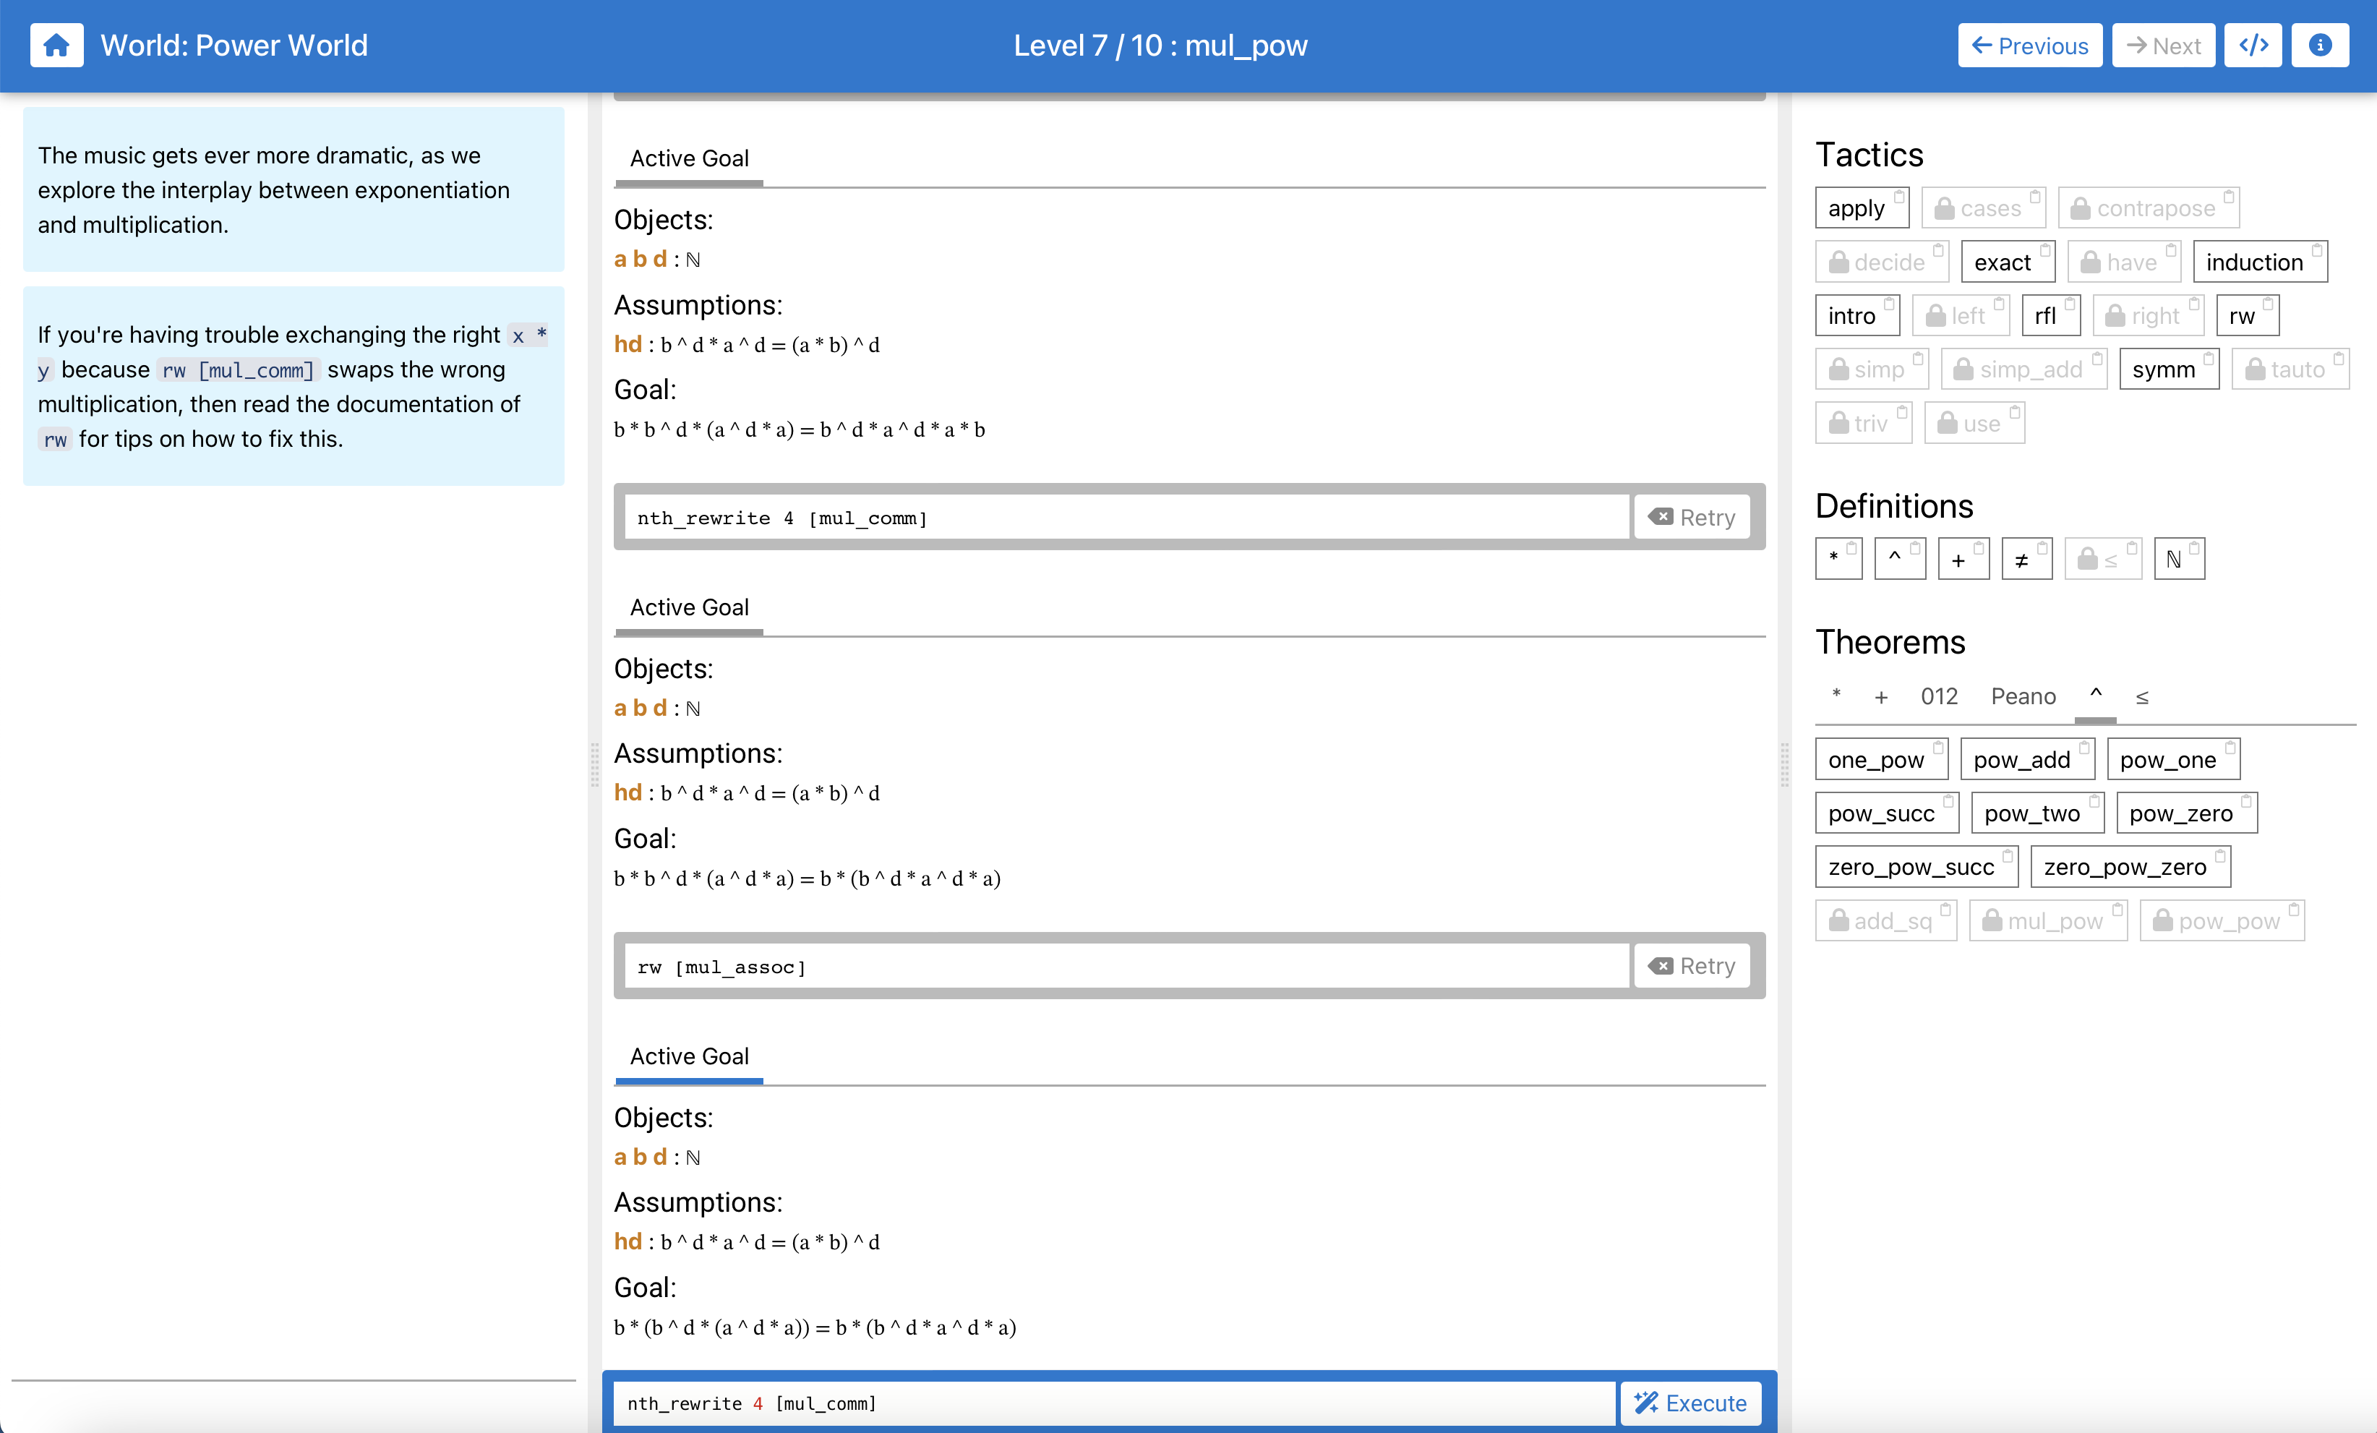2377x1433 pixels.
Task: Select the last Active Goal tab
Action: pyautogui.click(x=689, y=1056)
